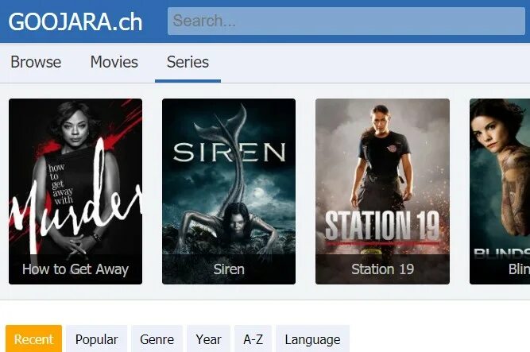Click the 'How to Get Away' title caption
530x352 pixels.
75,269
